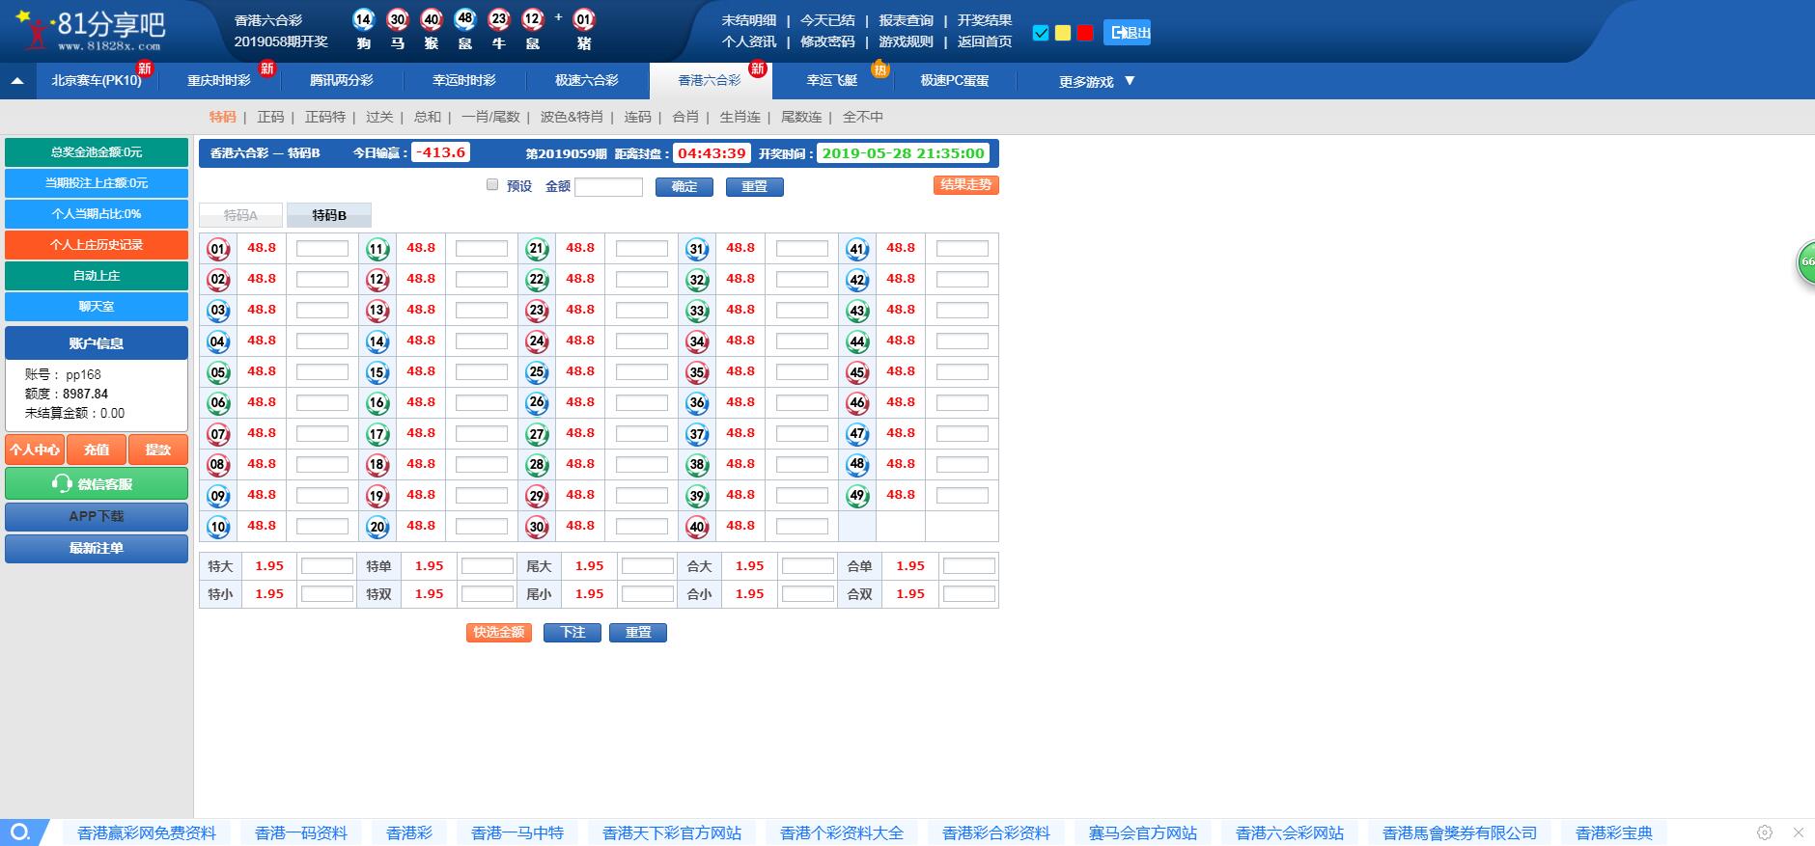Click the search icon in bottom bar
The width and height of the screenshot is (1815, 846).
pyautogui.click(x=20, y=832)
